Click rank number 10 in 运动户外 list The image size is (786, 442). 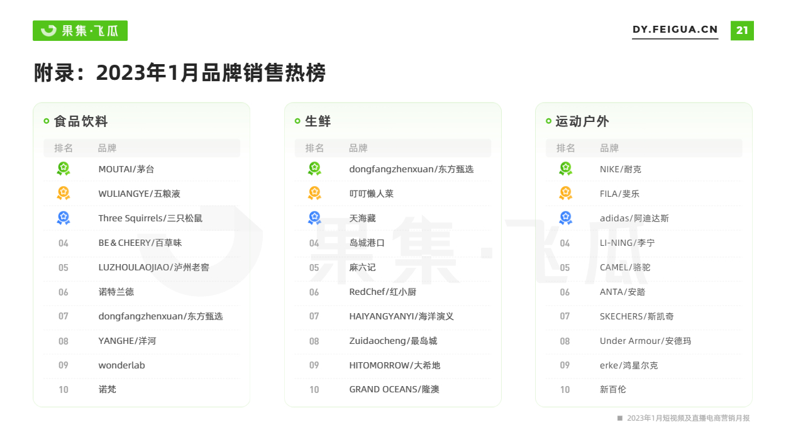565,390
